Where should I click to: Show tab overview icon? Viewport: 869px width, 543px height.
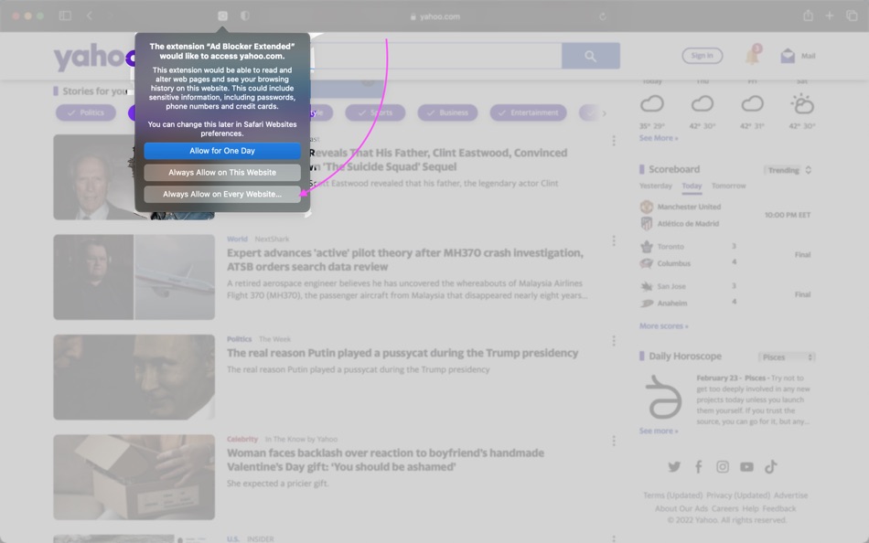[x=852, y=16]
